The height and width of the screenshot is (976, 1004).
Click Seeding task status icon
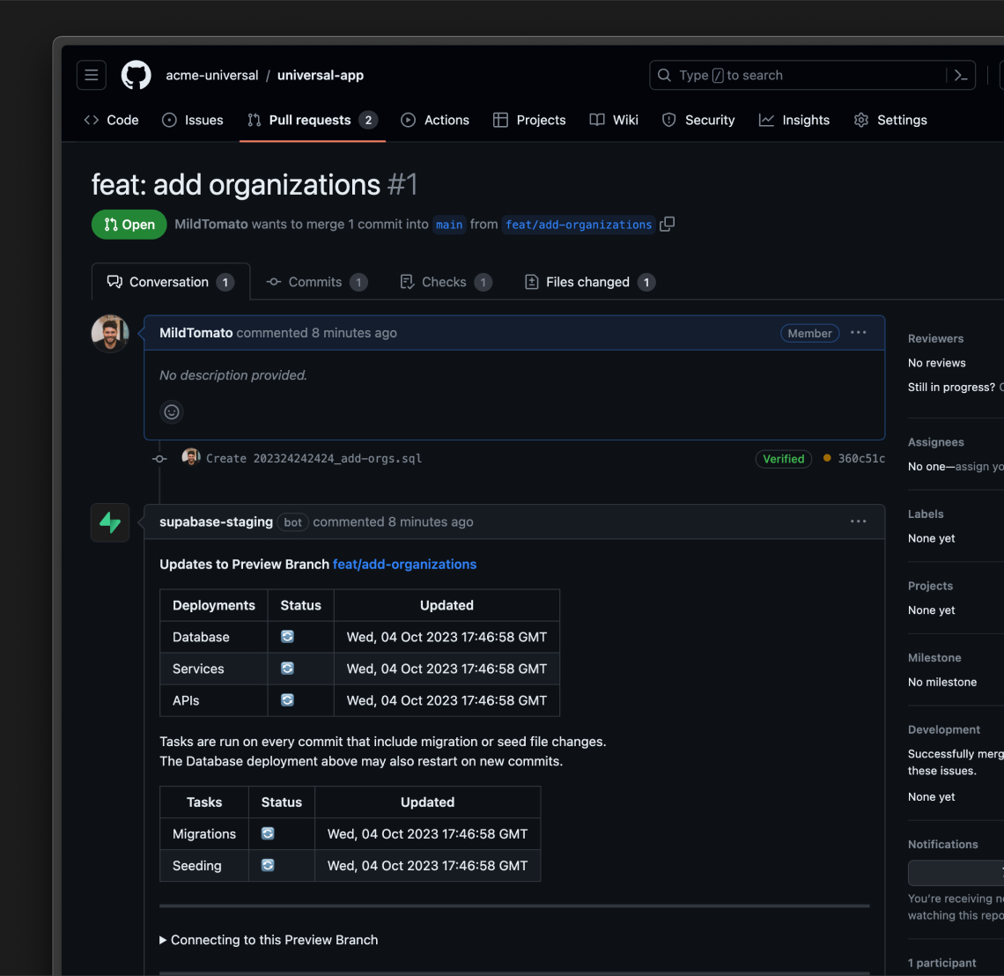pos(268,865)
